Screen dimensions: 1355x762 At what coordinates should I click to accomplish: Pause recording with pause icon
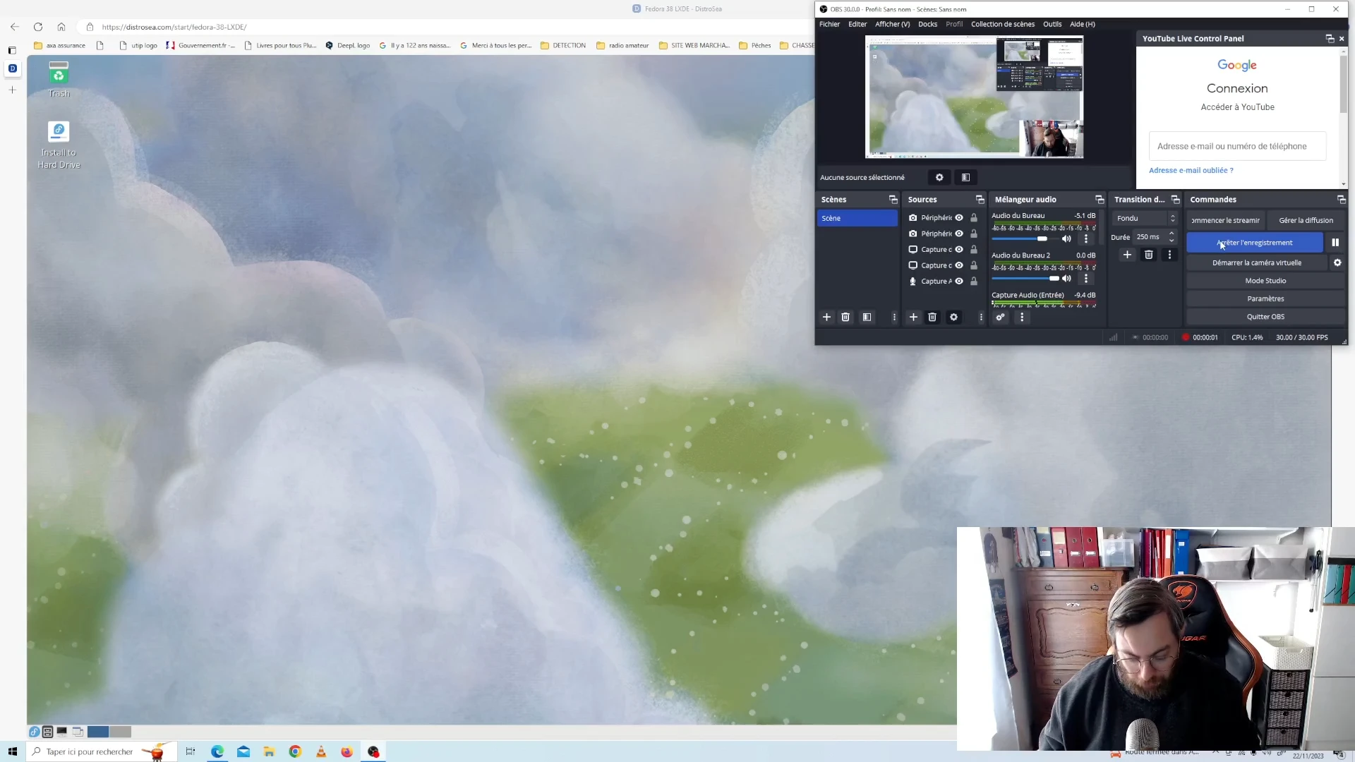(x=1335, y=243)
